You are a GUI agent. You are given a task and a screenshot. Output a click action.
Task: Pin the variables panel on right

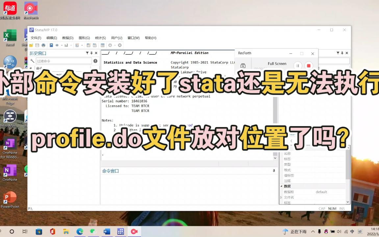(x=342, y=53)
